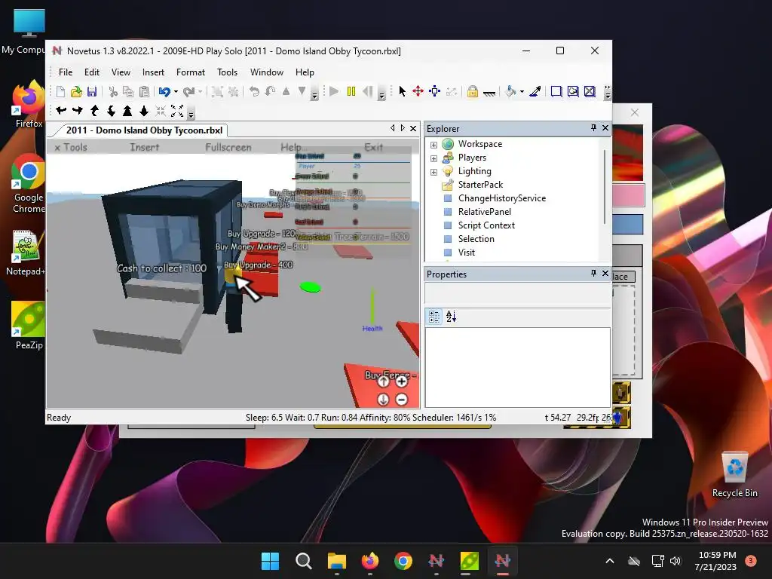Select the paint bucket Fill tool
Image resolution: width=772 pixels, height=579 pixels.
[x=510, y=91]
